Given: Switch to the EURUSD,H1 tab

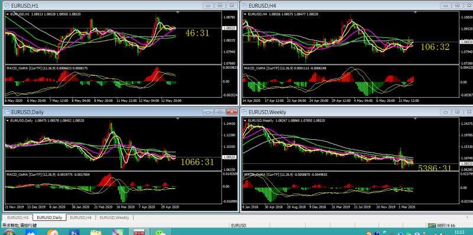Looking at the screenshot, I should tap(18, 217).
